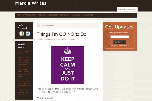Focus the email address field in Get Updates
Viewport: 152px width, 101px height.
120,37
